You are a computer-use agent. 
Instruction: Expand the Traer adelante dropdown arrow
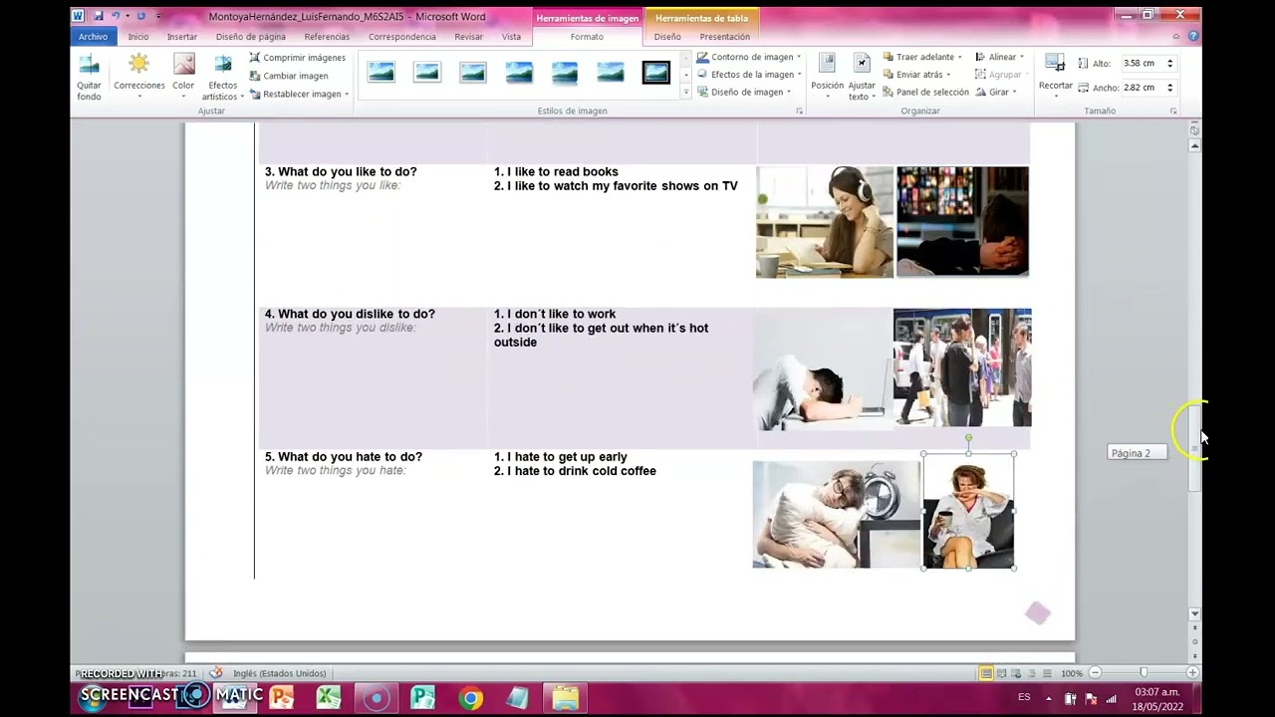click(960, 57)
